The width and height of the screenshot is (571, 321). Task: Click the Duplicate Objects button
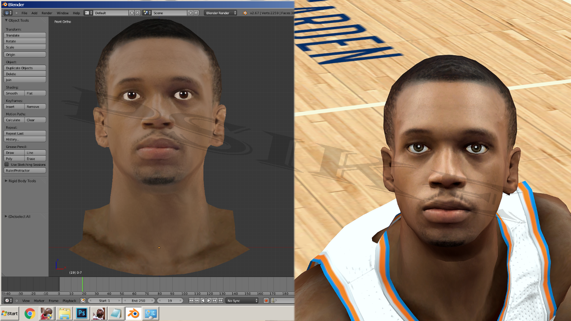click(25, 68)
